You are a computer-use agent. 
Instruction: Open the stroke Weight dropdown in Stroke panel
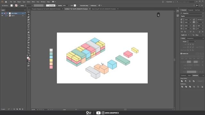[x=195, y=42]
